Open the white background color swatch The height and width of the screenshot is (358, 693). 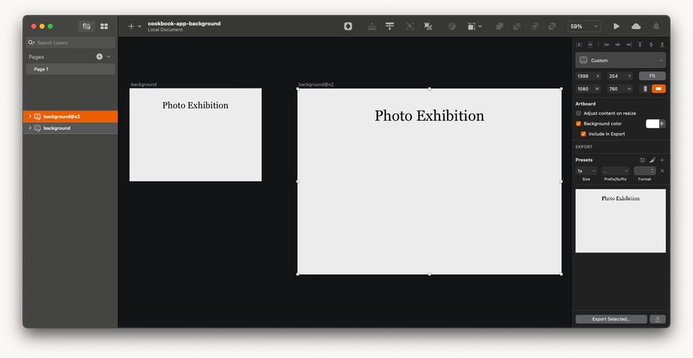[x=652, y=124]
